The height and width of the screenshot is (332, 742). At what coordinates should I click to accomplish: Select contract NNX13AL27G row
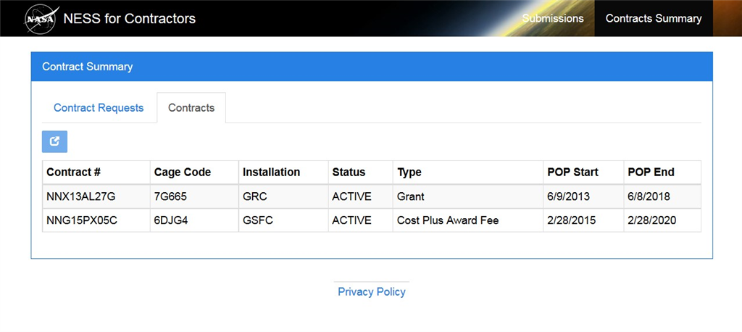(81, 196)
